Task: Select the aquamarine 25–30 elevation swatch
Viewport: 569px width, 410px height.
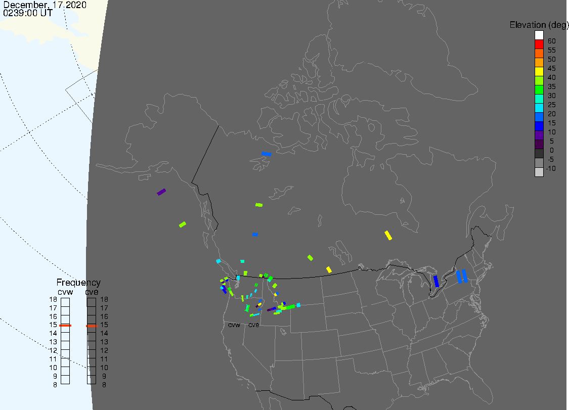Action: coord(539,99)
